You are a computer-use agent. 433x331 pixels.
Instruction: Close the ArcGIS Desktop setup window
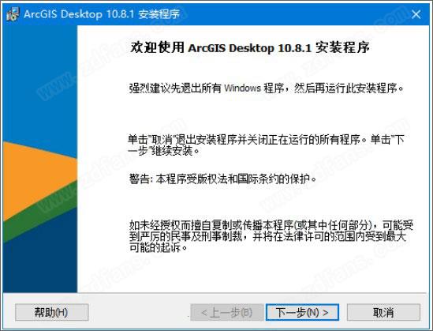click(416, 14)
